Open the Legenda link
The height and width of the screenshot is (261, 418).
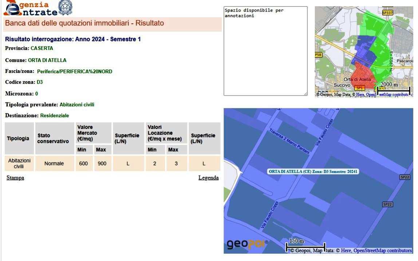pos(208,178)
